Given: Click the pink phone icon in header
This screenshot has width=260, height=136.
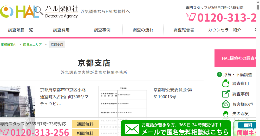Looking at the screenshot, I should (x=191, y=17).
